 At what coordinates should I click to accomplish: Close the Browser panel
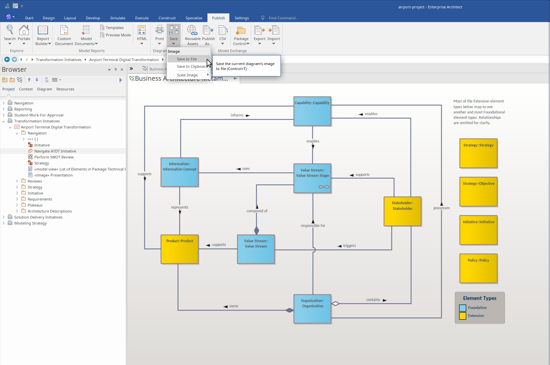coord(122,69)
